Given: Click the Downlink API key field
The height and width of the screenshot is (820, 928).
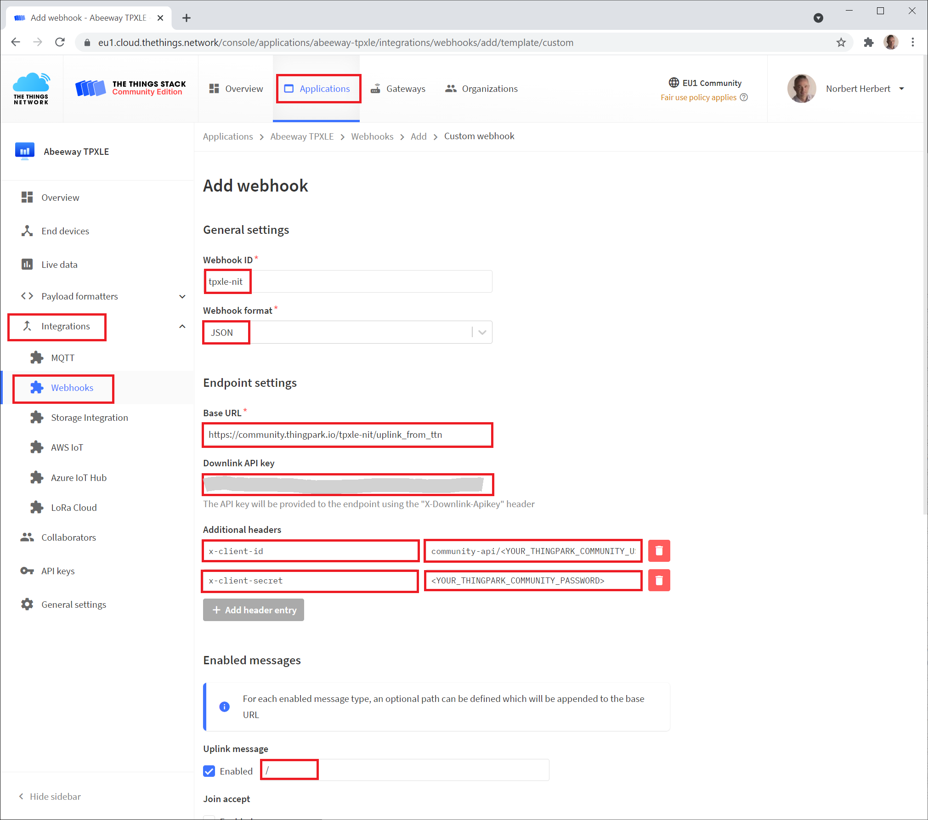Looking at the screenshot, I should pyautogui.click(x=348, y=485).
